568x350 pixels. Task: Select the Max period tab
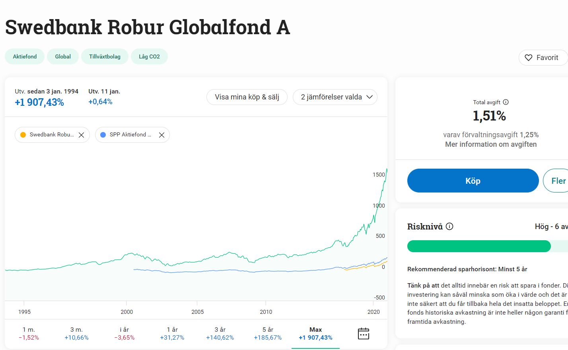(315, 333)
